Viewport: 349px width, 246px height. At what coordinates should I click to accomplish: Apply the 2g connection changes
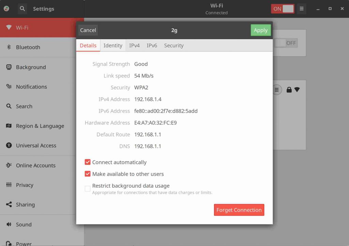click(x=261, y=30)
